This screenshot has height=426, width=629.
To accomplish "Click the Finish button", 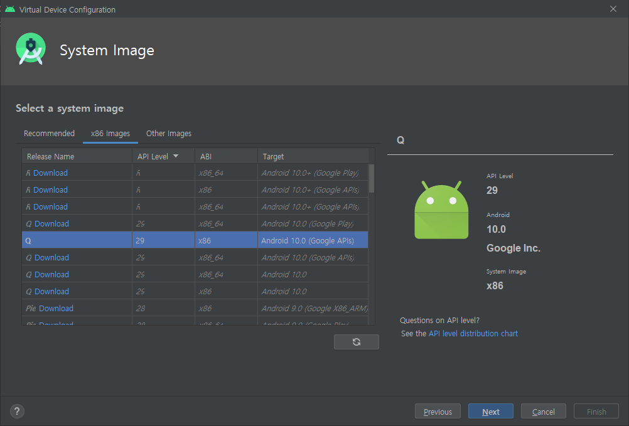I will tap(596, 412).
